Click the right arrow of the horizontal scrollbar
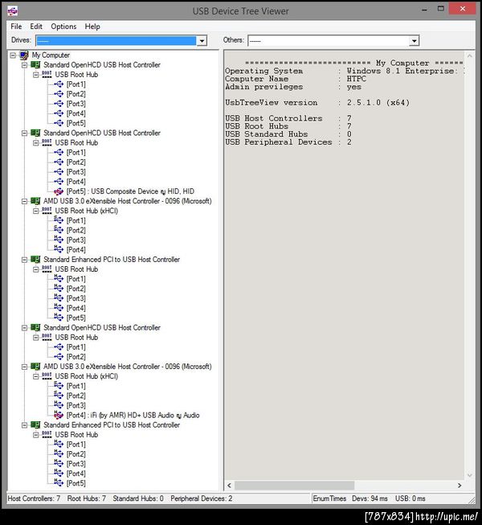This screenshot has width=482, height=525. click(x=460, y=485)
